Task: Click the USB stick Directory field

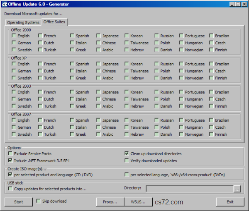Action: 190,189
